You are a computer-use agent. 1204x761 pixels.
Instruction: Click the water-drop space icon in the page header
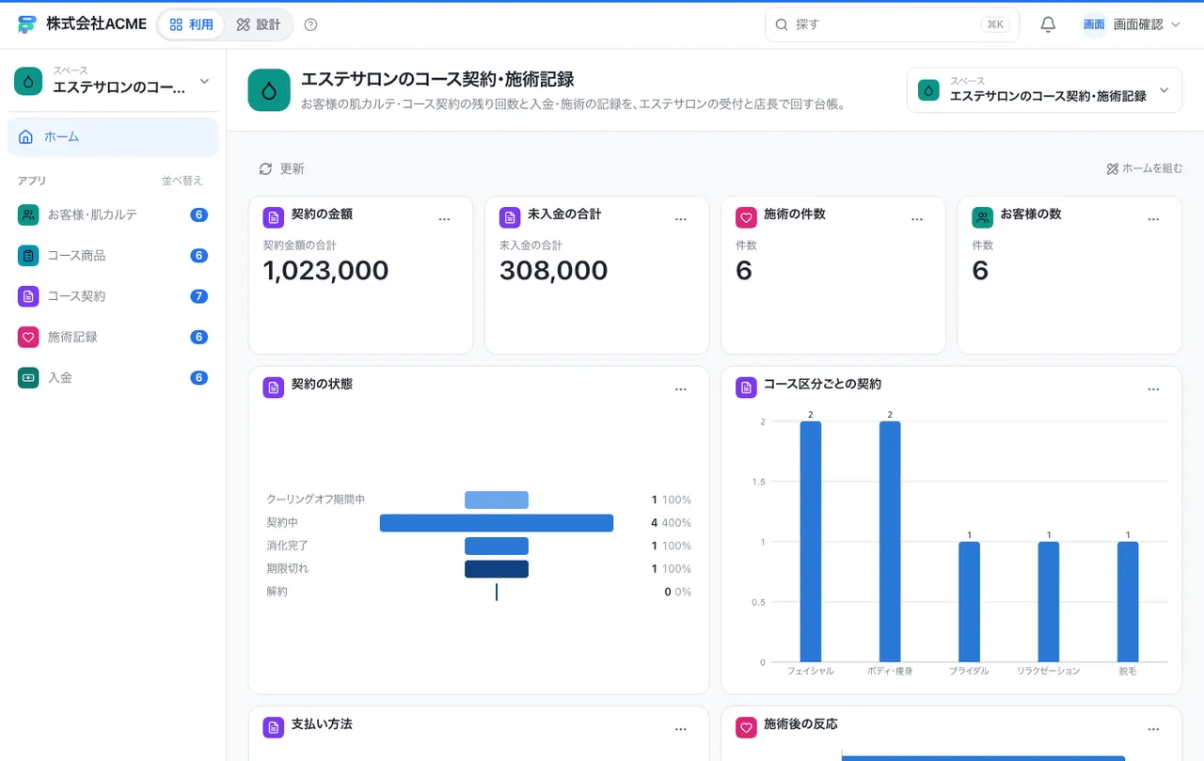pyautogui.click(x=269, y=90)
